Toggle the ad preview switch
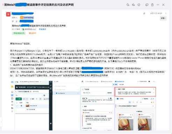The height and width of the screenshot is (134, 172). [x=117, y=99]
